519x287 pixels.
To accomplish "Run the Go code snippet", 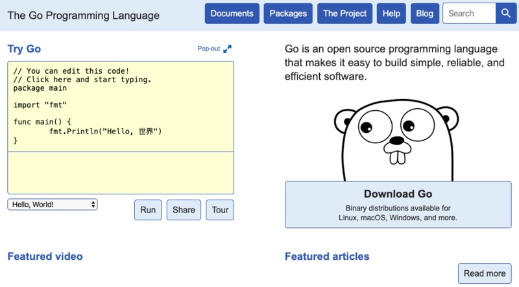I will pos(148,210).
